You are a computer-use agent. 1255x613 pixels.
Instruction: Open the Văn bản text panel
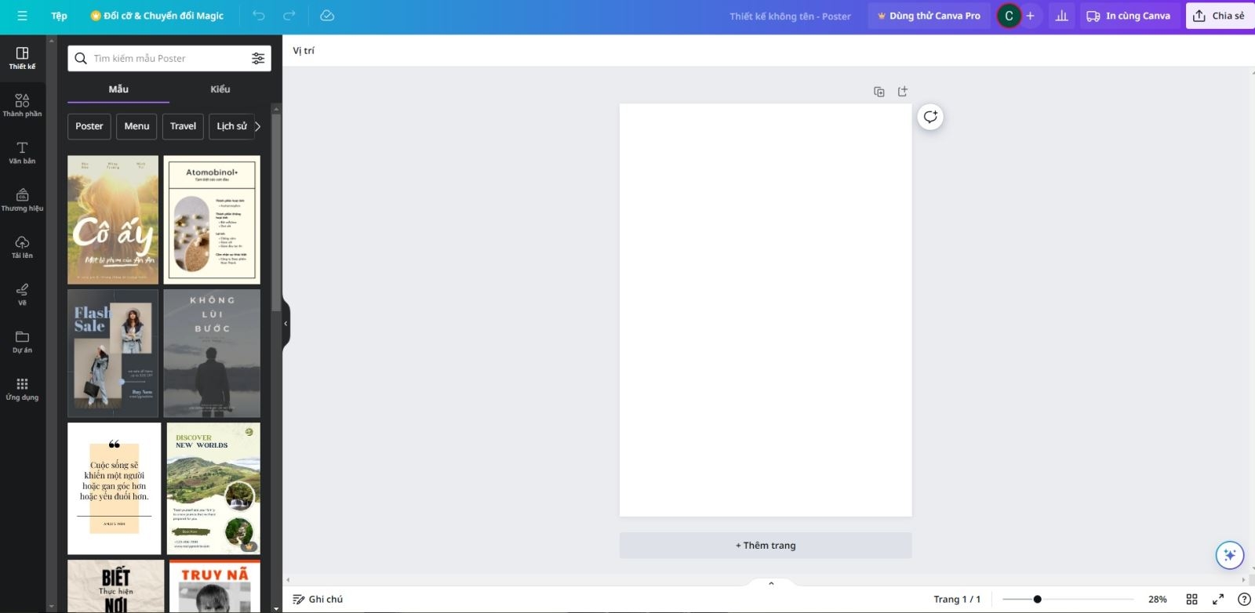(22, 152)
